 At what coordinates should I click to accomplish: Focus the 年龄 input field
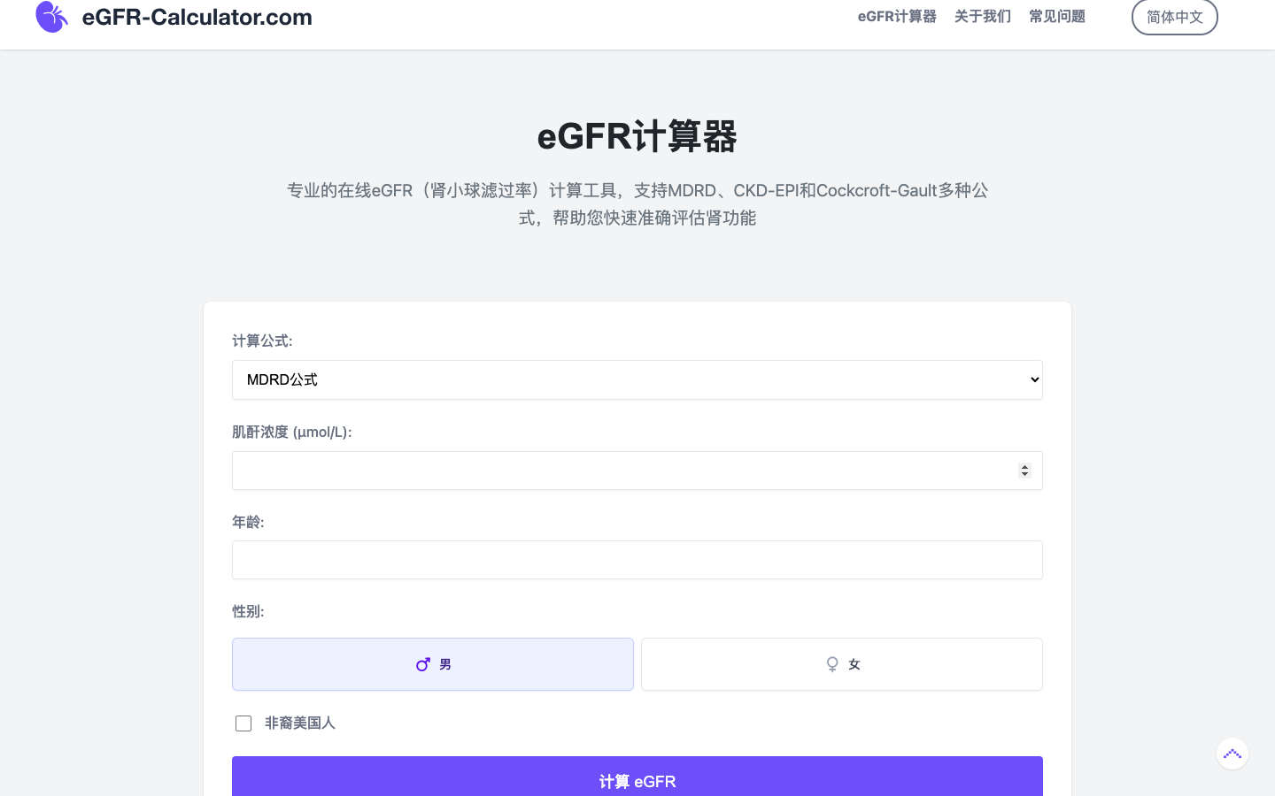coord(637,560)
